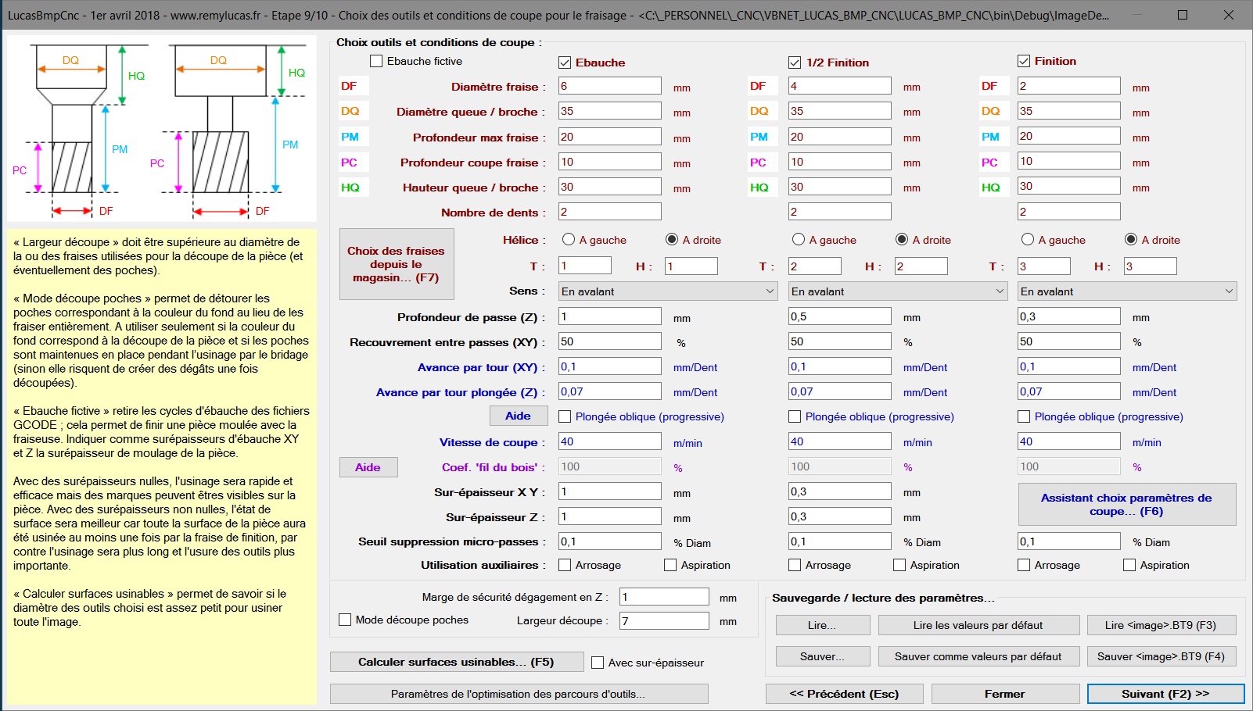Viewport: 1253px width, 711px height.
Task: Click Finition Seuil suppression micro-passes field
Action: (x=1069, y=541)
